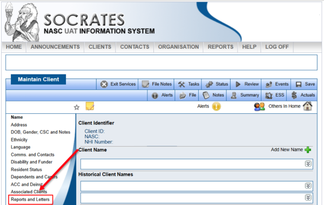Click the Add New Name link
This screenshot has height=205, width=324.
tap(287, 149)
